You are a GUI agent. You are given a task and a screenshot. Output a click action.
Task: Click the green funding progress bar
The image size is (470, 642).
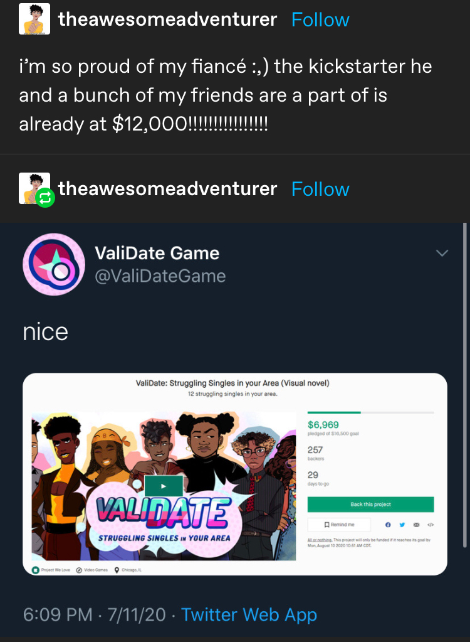coord(334,413)
